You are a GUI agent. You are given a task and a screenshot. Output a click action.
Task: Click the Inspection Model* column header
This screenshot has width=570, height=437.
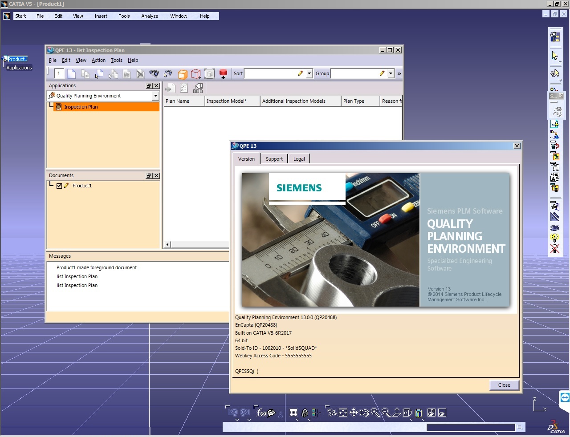pos(232,101)
